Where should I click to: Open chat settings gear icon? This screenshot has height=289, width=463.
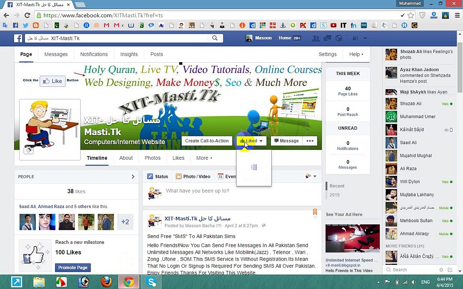point(441,270)
